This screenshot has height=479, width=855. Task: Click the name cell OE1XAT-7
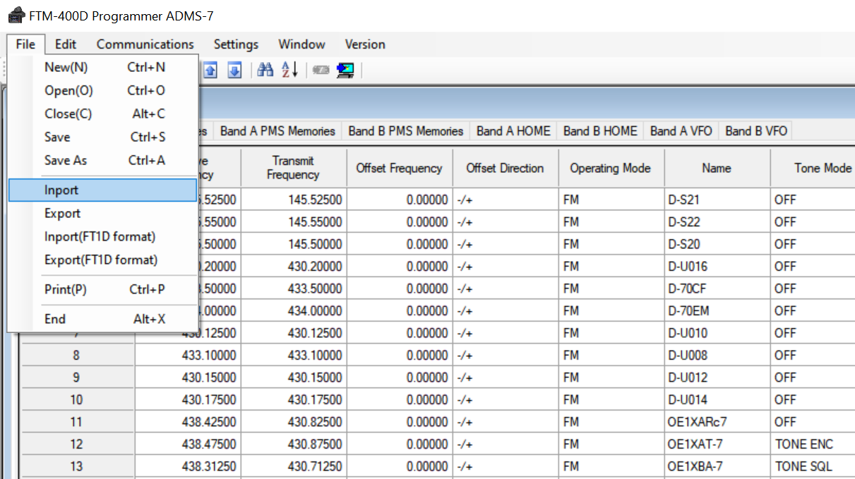click(x=717, y=444)
